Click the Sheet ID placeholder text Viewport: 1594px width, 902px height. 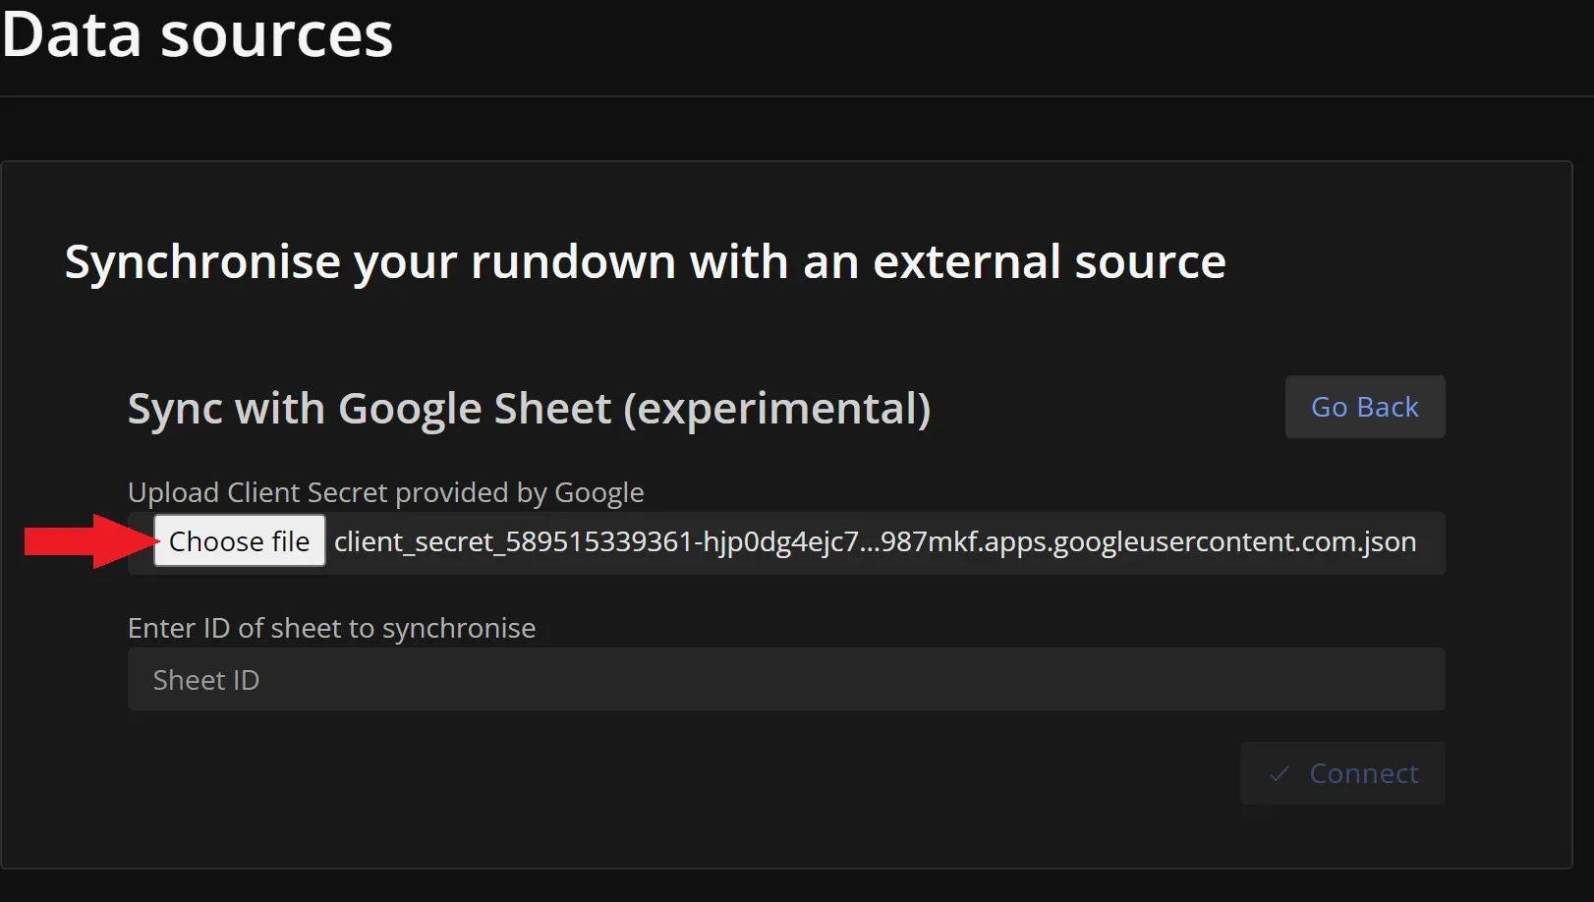(206, 680)
